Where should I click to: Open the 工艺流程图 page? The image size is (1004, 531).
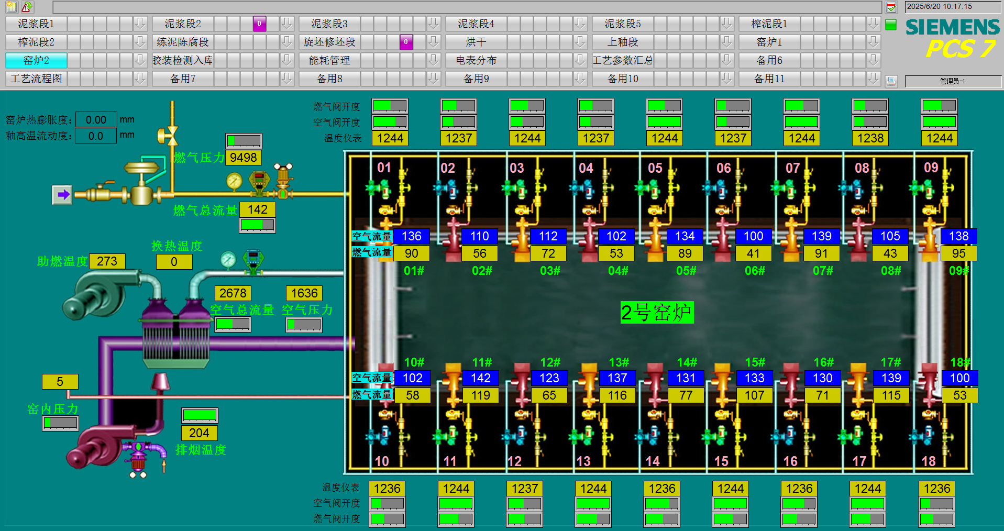tap(36, 79)
